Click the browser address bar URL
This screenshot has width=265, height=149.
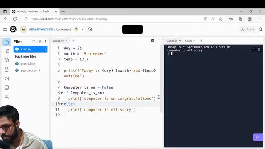pyautogui.click(x=69, y=19)
